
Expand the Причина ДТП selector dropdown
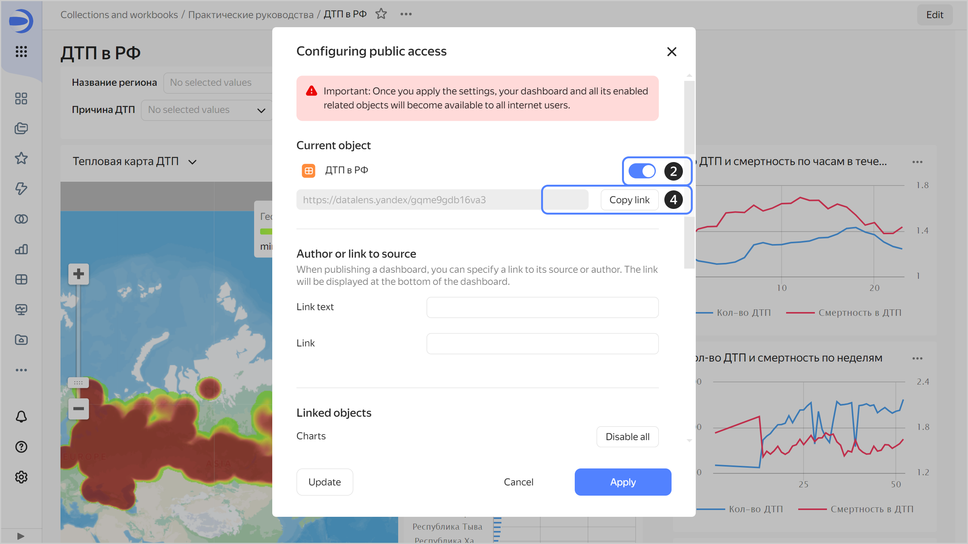coord(206,110)
